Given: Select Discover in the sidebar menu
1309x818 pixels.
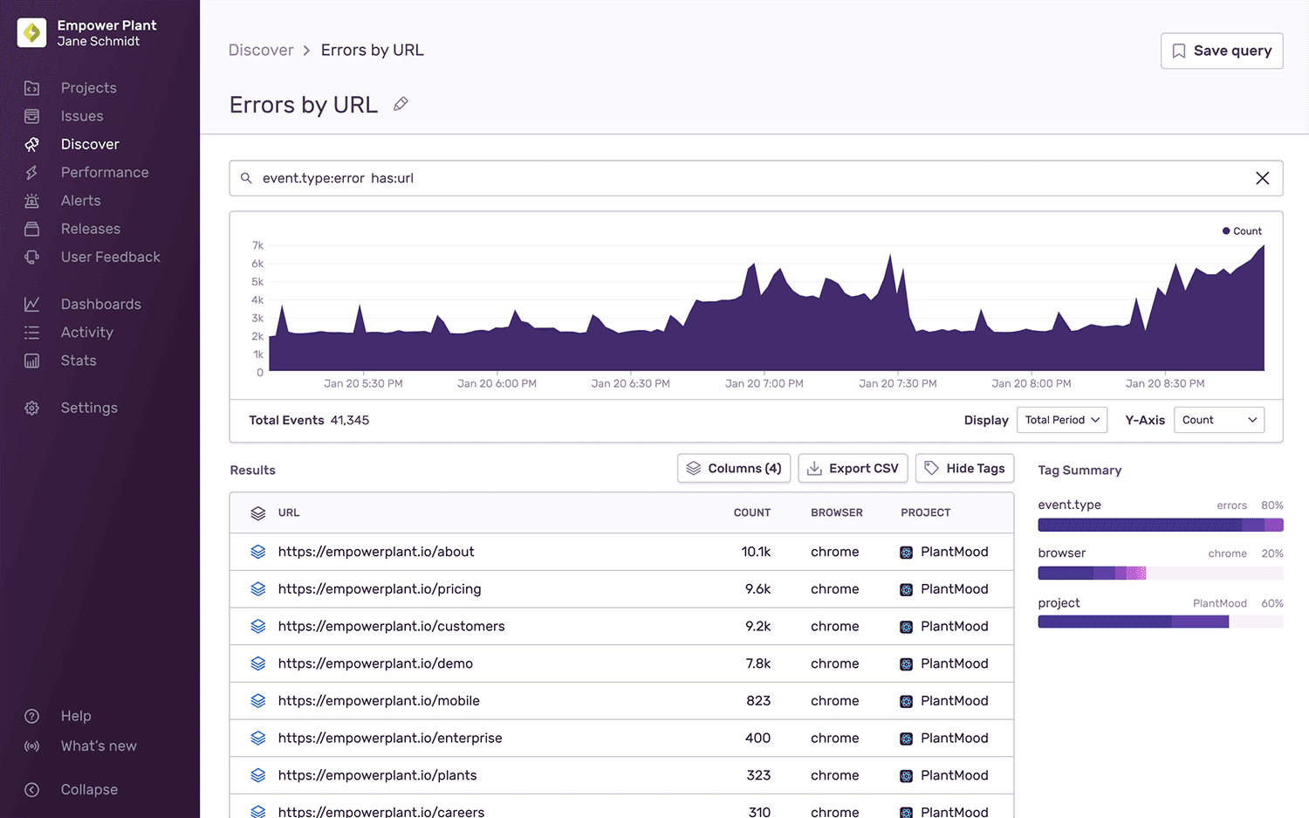Looking at the screenshot, I should (x=90, y=144).
